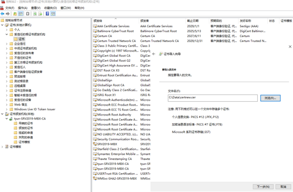Image resolution: width=293 pixels, height=192 pixels.
Task: Click the 取消 button in wizard
Action: 283,187
